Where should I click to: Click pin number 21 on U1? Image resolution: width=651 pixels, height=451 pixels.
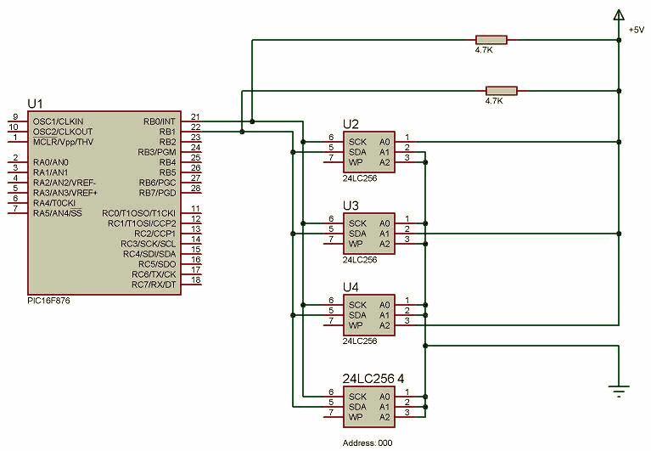(x=195, y=116)
